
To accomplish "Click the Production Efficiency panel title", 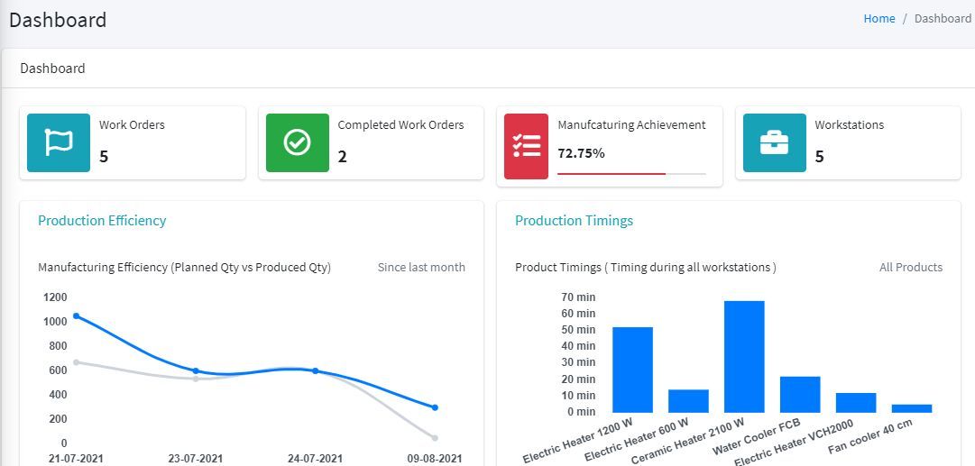I will pyautogui.click(x=102, y=221).
